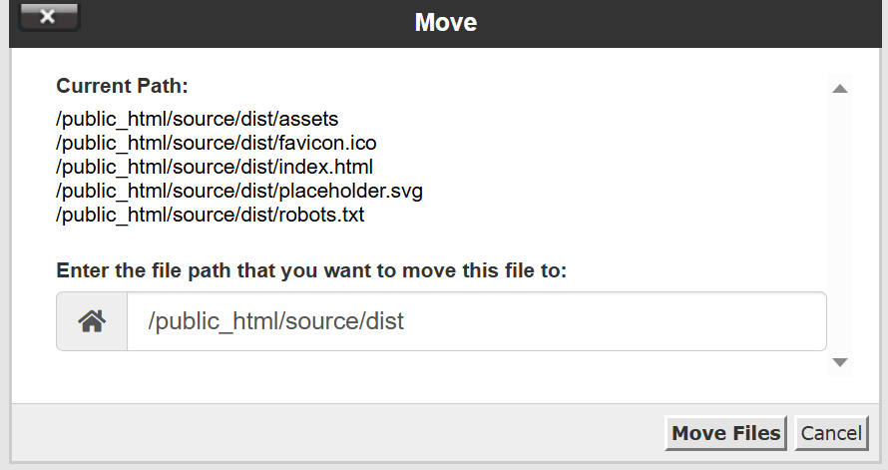
Task: Click the home directory icon beside the path field
Action: [92, 321]
